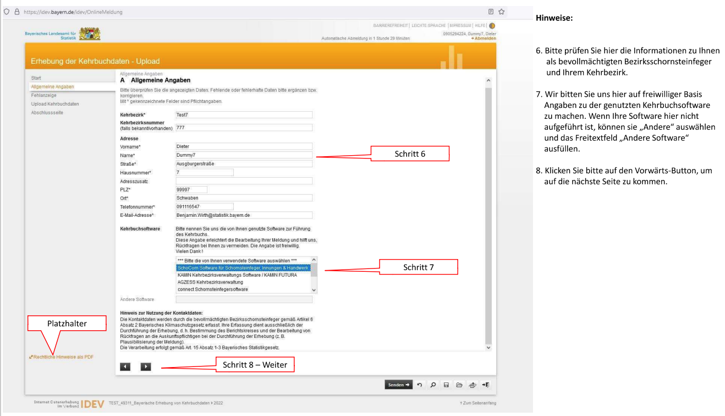
Task: Go to Start in sidebar
Action: 36,78
